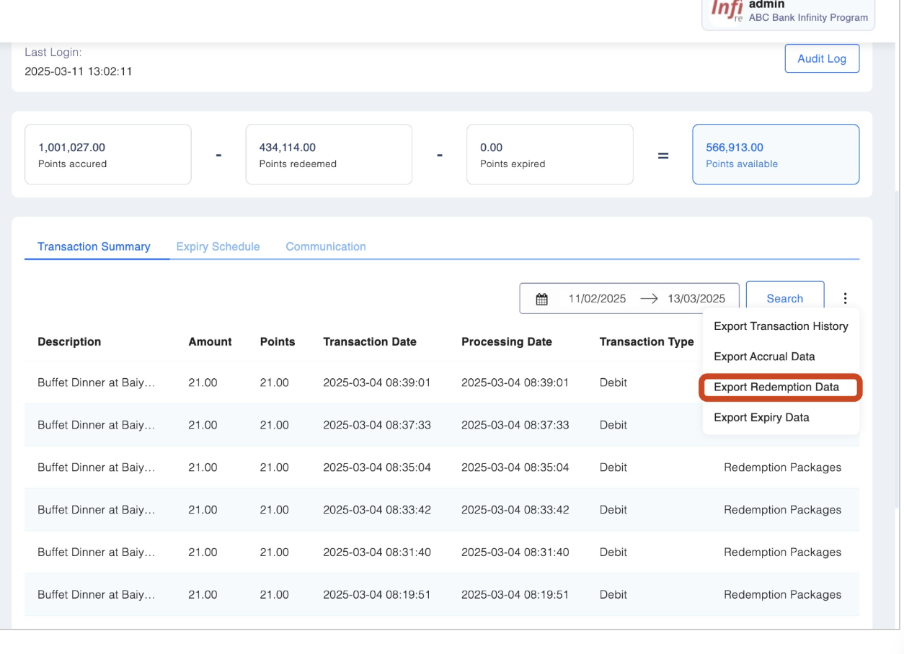904x654 pixels.
Task: Select Export Transaction History from the menu
Action: [781, 326]
